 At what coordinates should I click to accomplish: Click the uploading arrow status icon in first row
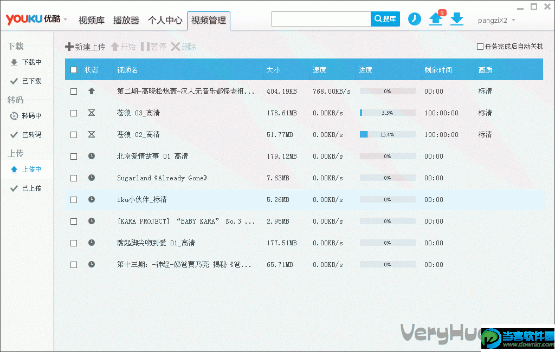click(92, 92)
